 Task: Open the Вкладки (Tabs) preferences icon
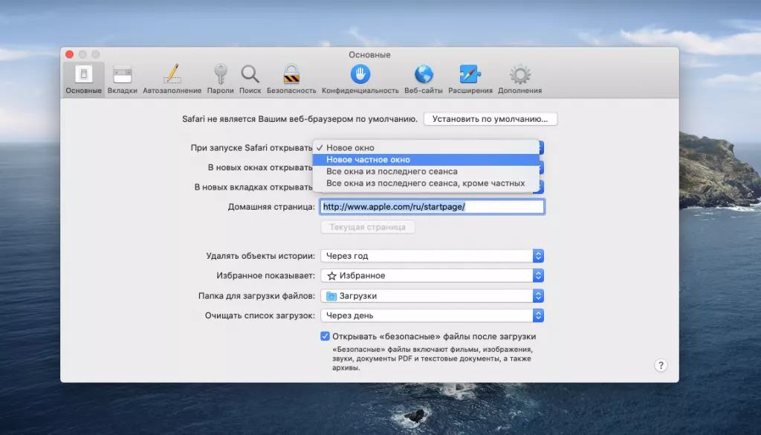click(x=122, y=75)
